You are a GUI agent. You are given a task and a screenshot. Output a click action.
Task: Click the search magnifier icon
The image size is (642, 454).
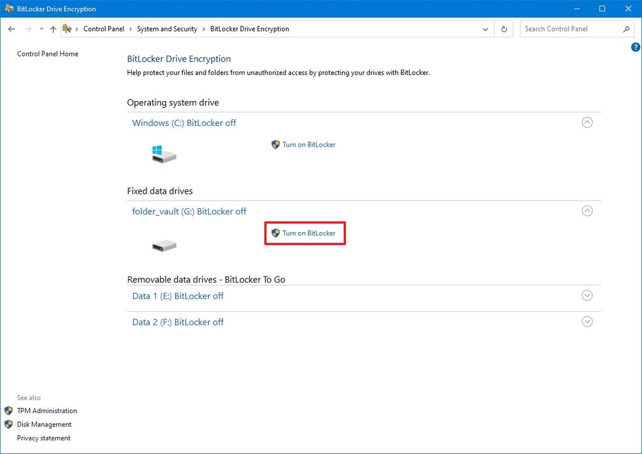627,29
